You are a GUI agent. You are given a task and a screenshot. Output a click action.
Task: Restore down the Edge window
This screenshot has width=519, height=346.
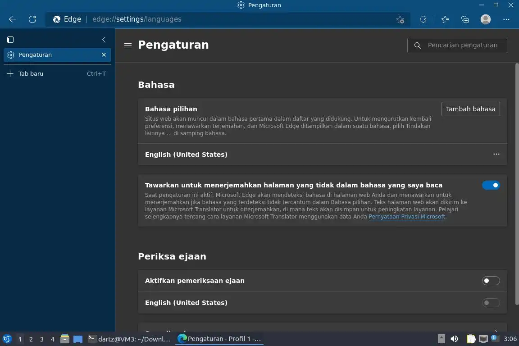tap(496, 5)
